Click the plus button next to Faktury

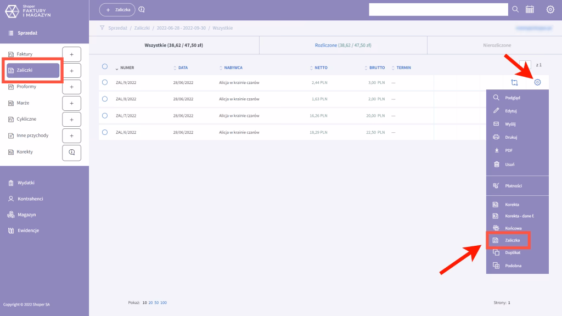pos(71,54)
